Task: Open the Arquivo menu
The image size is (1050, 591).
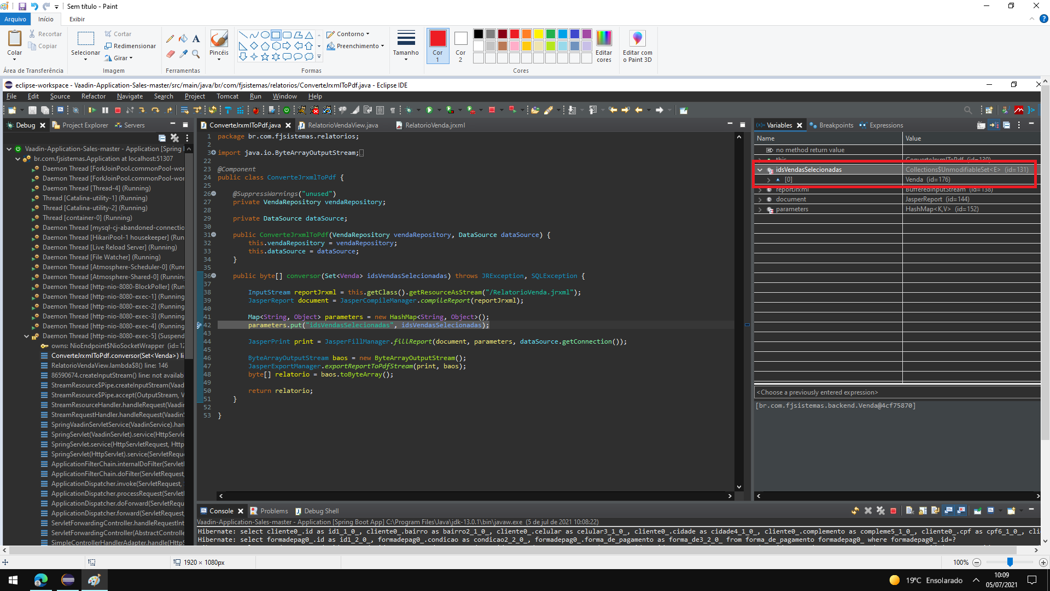Action: [x=15, y=19]
